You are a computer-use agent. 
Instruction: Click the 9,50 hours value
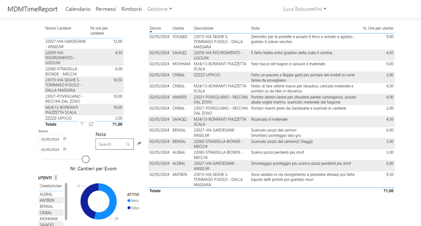(390, 175)
